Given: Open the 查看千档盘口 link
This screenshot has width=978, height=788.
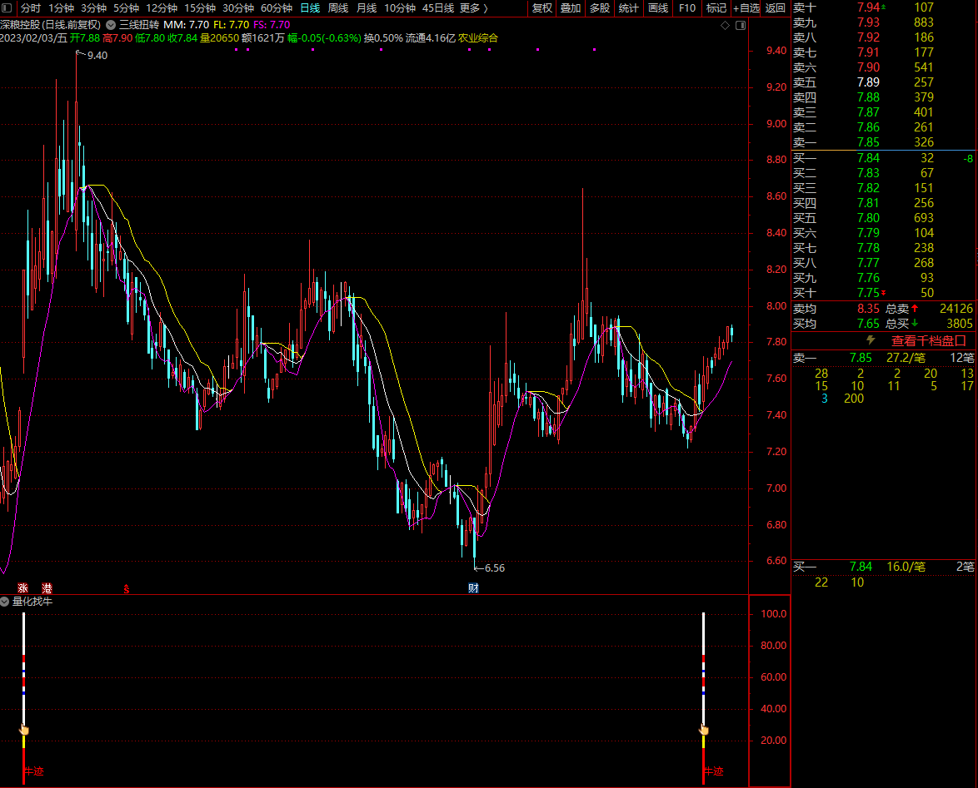Looking at the screenshot, I should point(929,340).
